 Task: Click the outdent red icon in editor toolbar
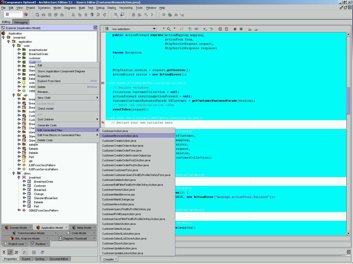click(220, 29)
